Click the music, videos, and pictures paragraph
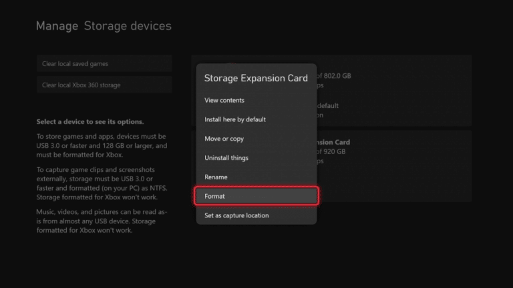The image size is (513, 288). pyautogui.click(x=102, y=221)
